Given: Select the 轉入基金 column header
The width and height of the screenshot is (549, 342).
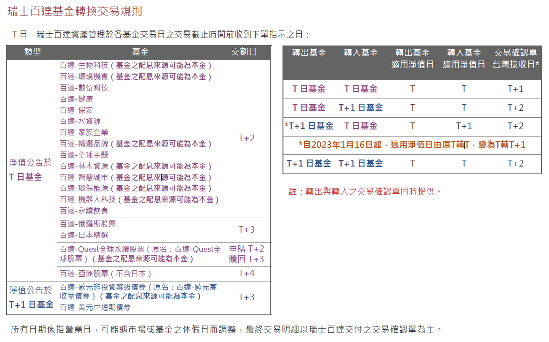Looking at the screenshot, I should 361,53.
